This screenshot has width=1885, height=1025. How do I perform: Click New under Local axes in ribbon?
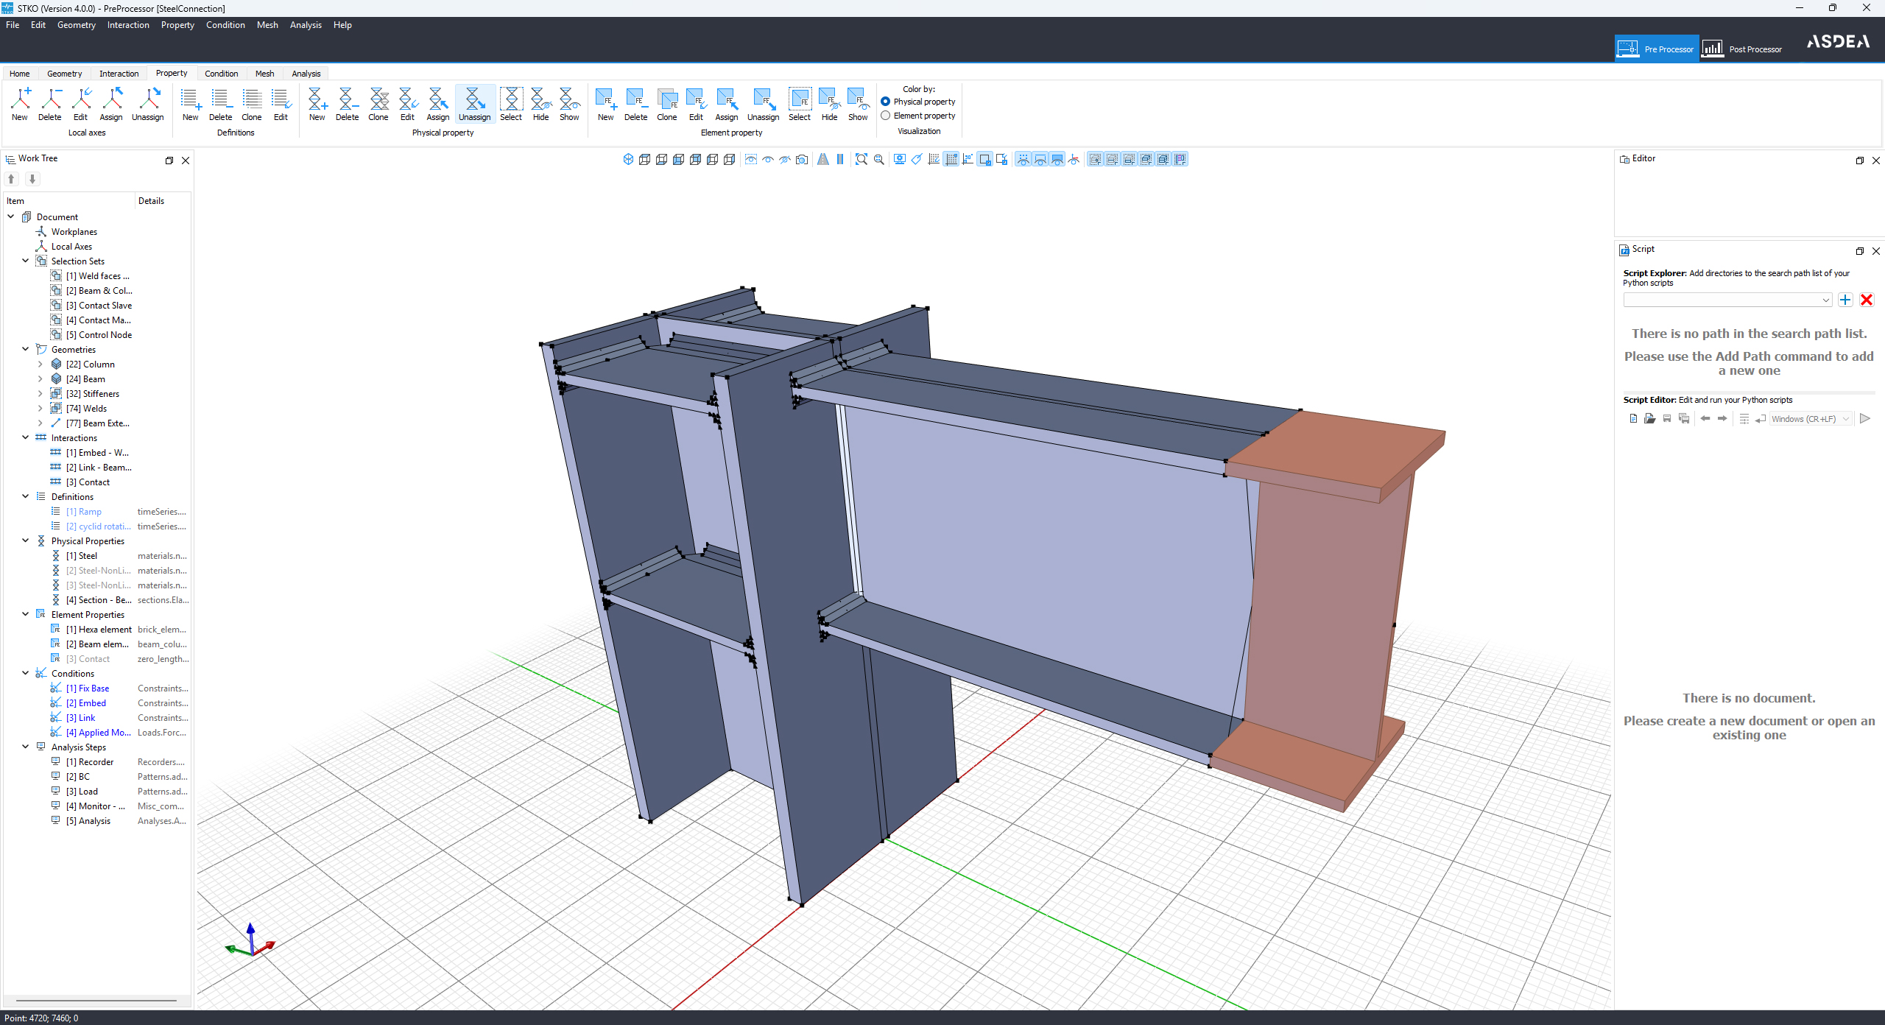[20, 105]
